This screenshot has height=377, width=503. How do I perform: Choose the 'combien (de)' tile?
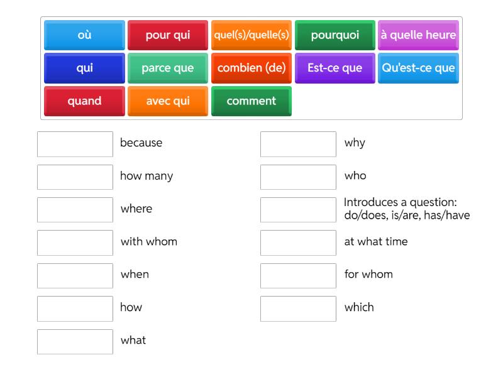tap(251, 68)
